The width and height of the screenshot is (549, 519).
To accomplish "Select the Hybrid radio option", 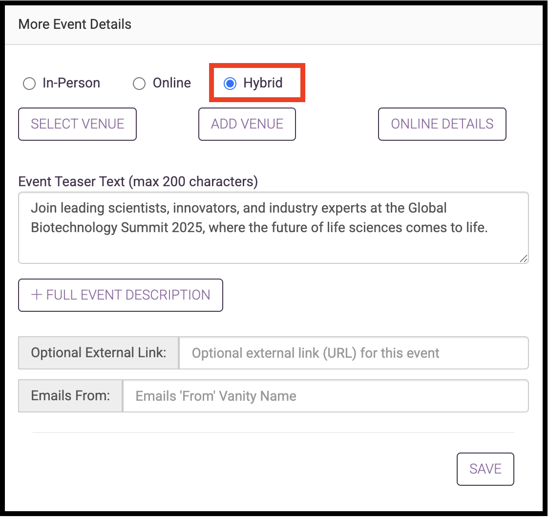I will [230, 84].
